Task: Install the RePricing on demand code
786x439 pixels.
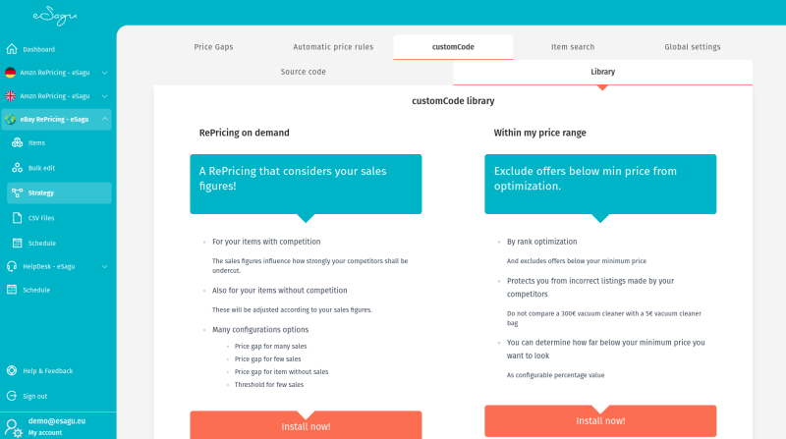Action: coord(306,425)
